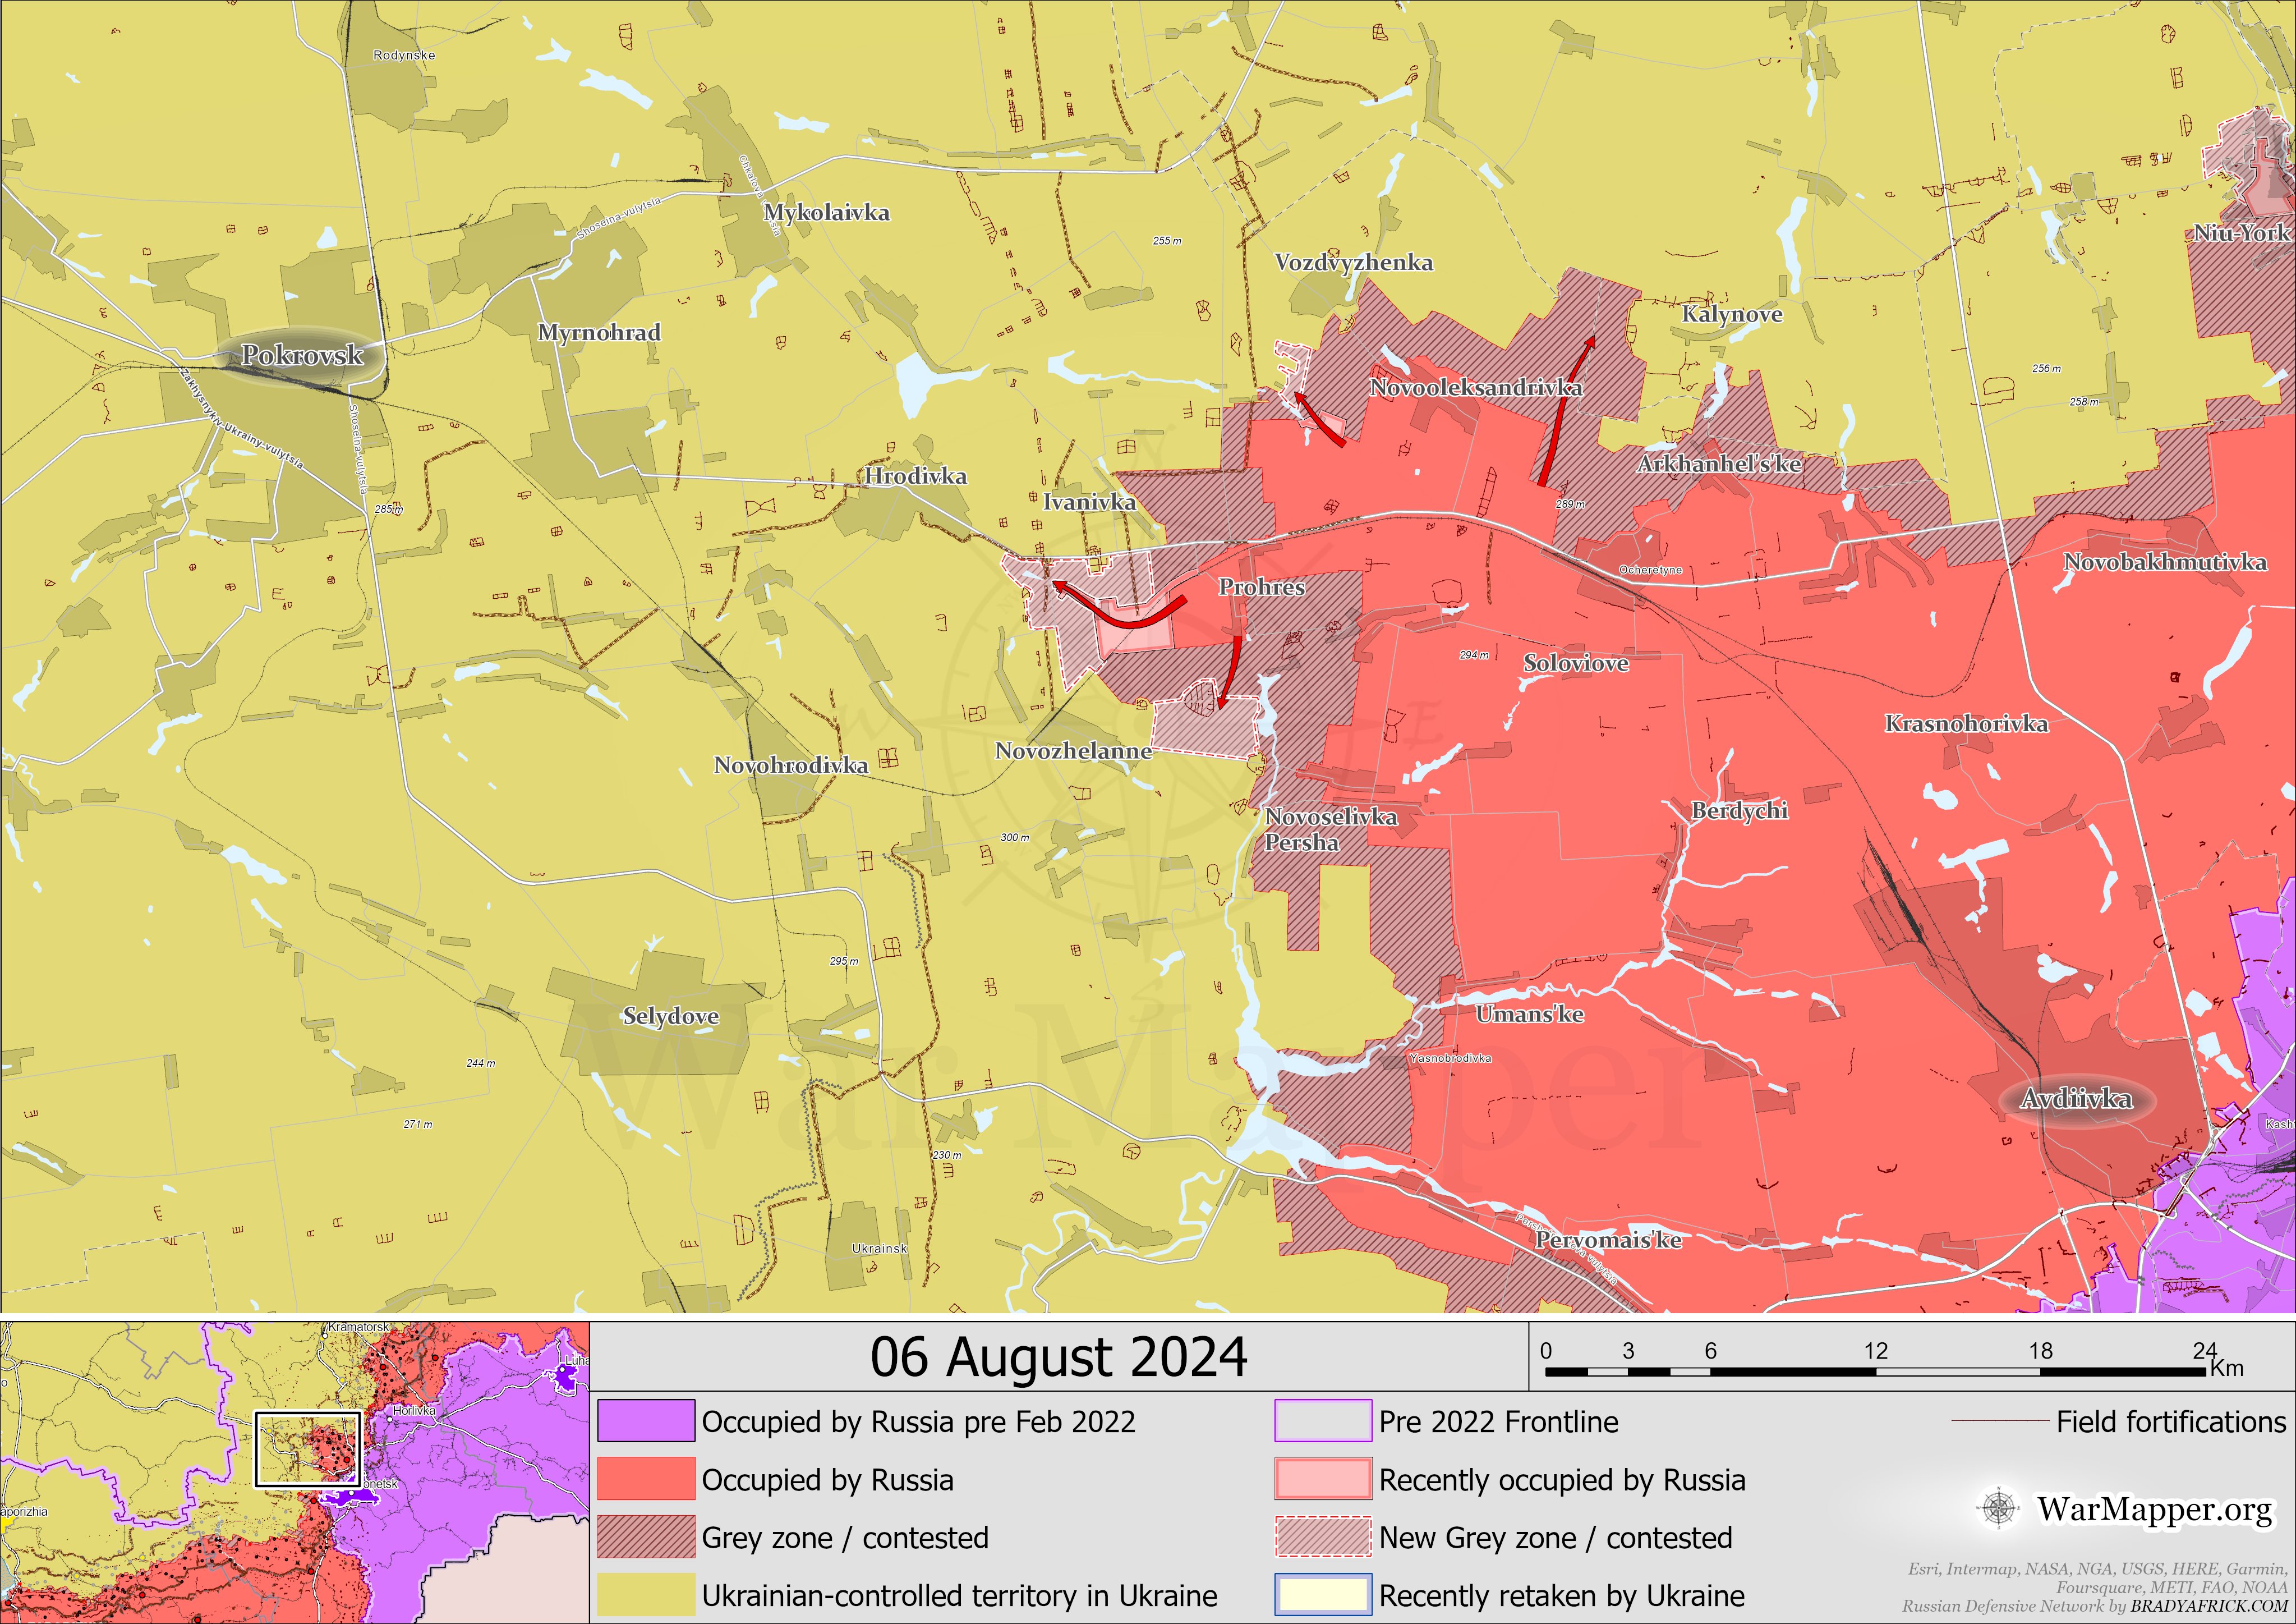Click the purple pre-2022 occupied legend swatch
The image size is (2296, 1624).
(646, 1421)
